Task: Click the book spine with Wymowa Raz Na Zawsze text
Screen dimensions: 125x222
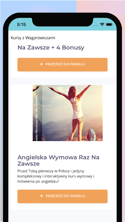Action: click(x=37, y=113)
